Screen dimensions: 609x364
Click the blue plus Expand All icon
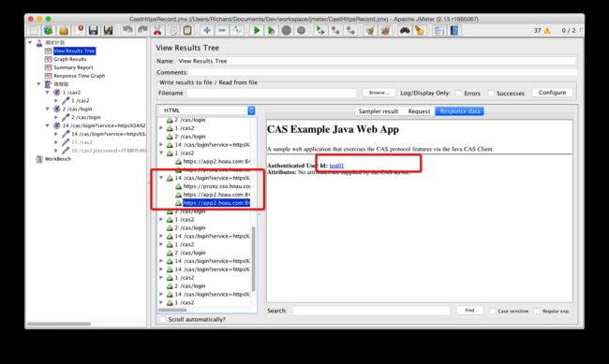[207, 30]
